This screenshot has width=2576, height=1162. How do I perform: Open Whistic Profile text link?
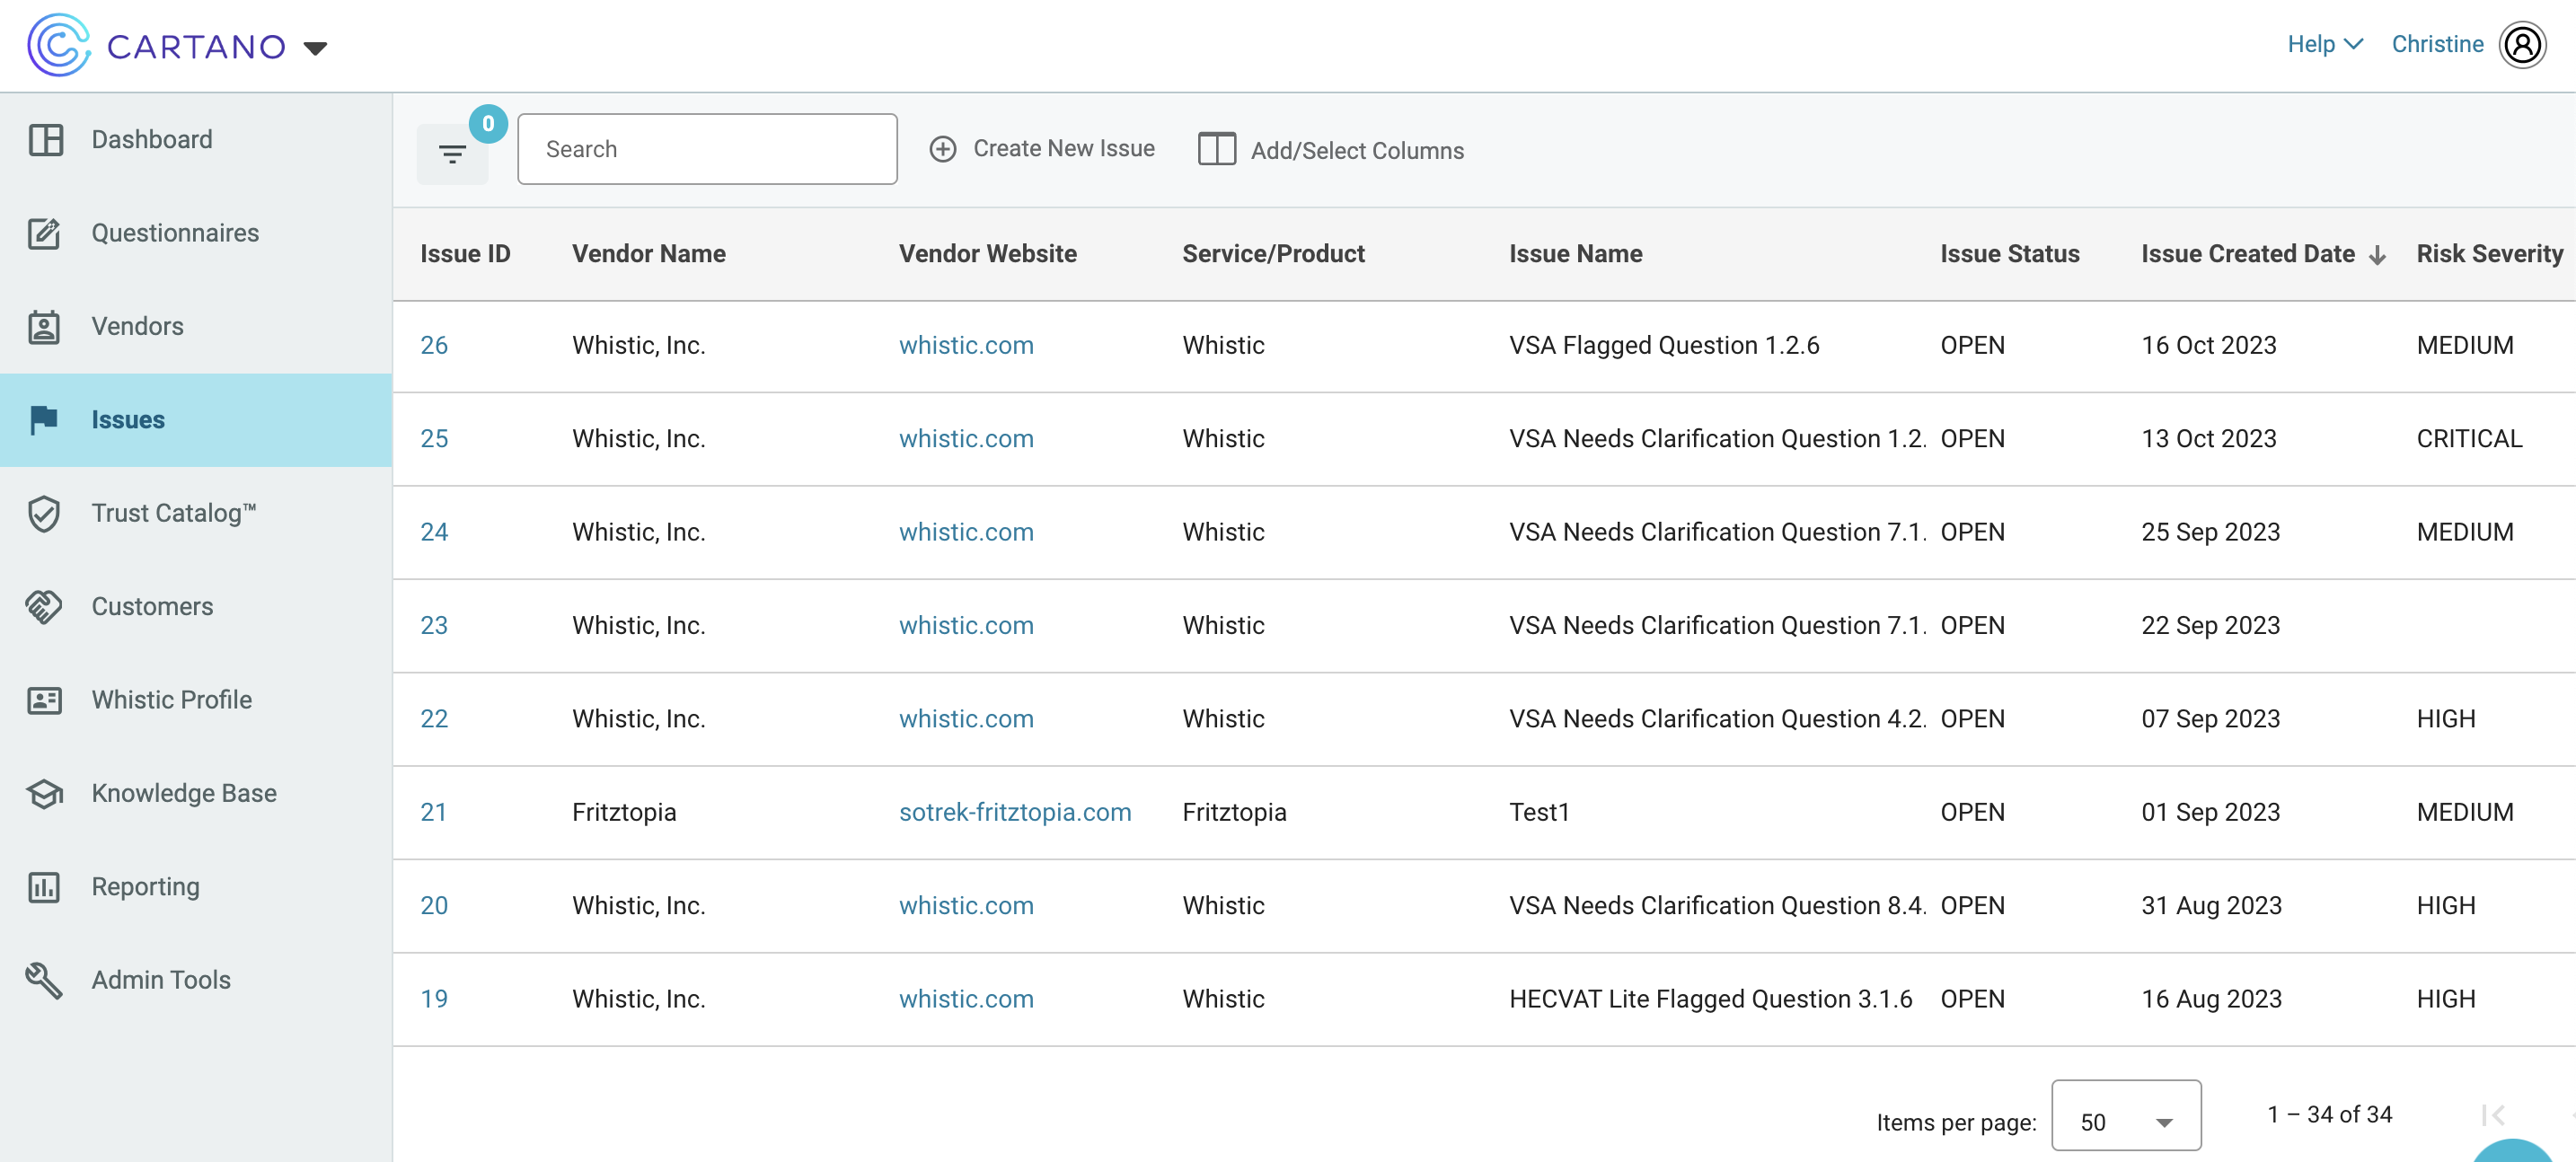click(x=172, y=700)
